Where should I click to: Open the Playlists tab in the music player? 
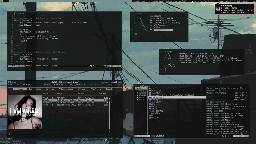point(96,89)
